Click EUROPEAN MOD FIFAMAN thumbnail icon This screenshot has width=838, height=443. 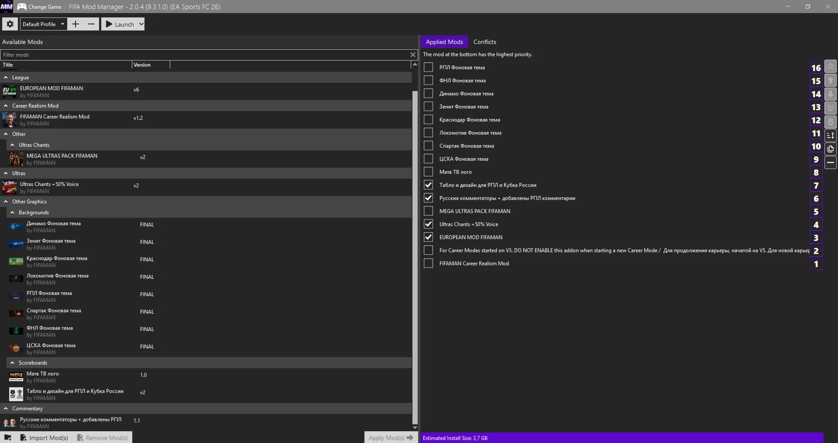point(10,91)
